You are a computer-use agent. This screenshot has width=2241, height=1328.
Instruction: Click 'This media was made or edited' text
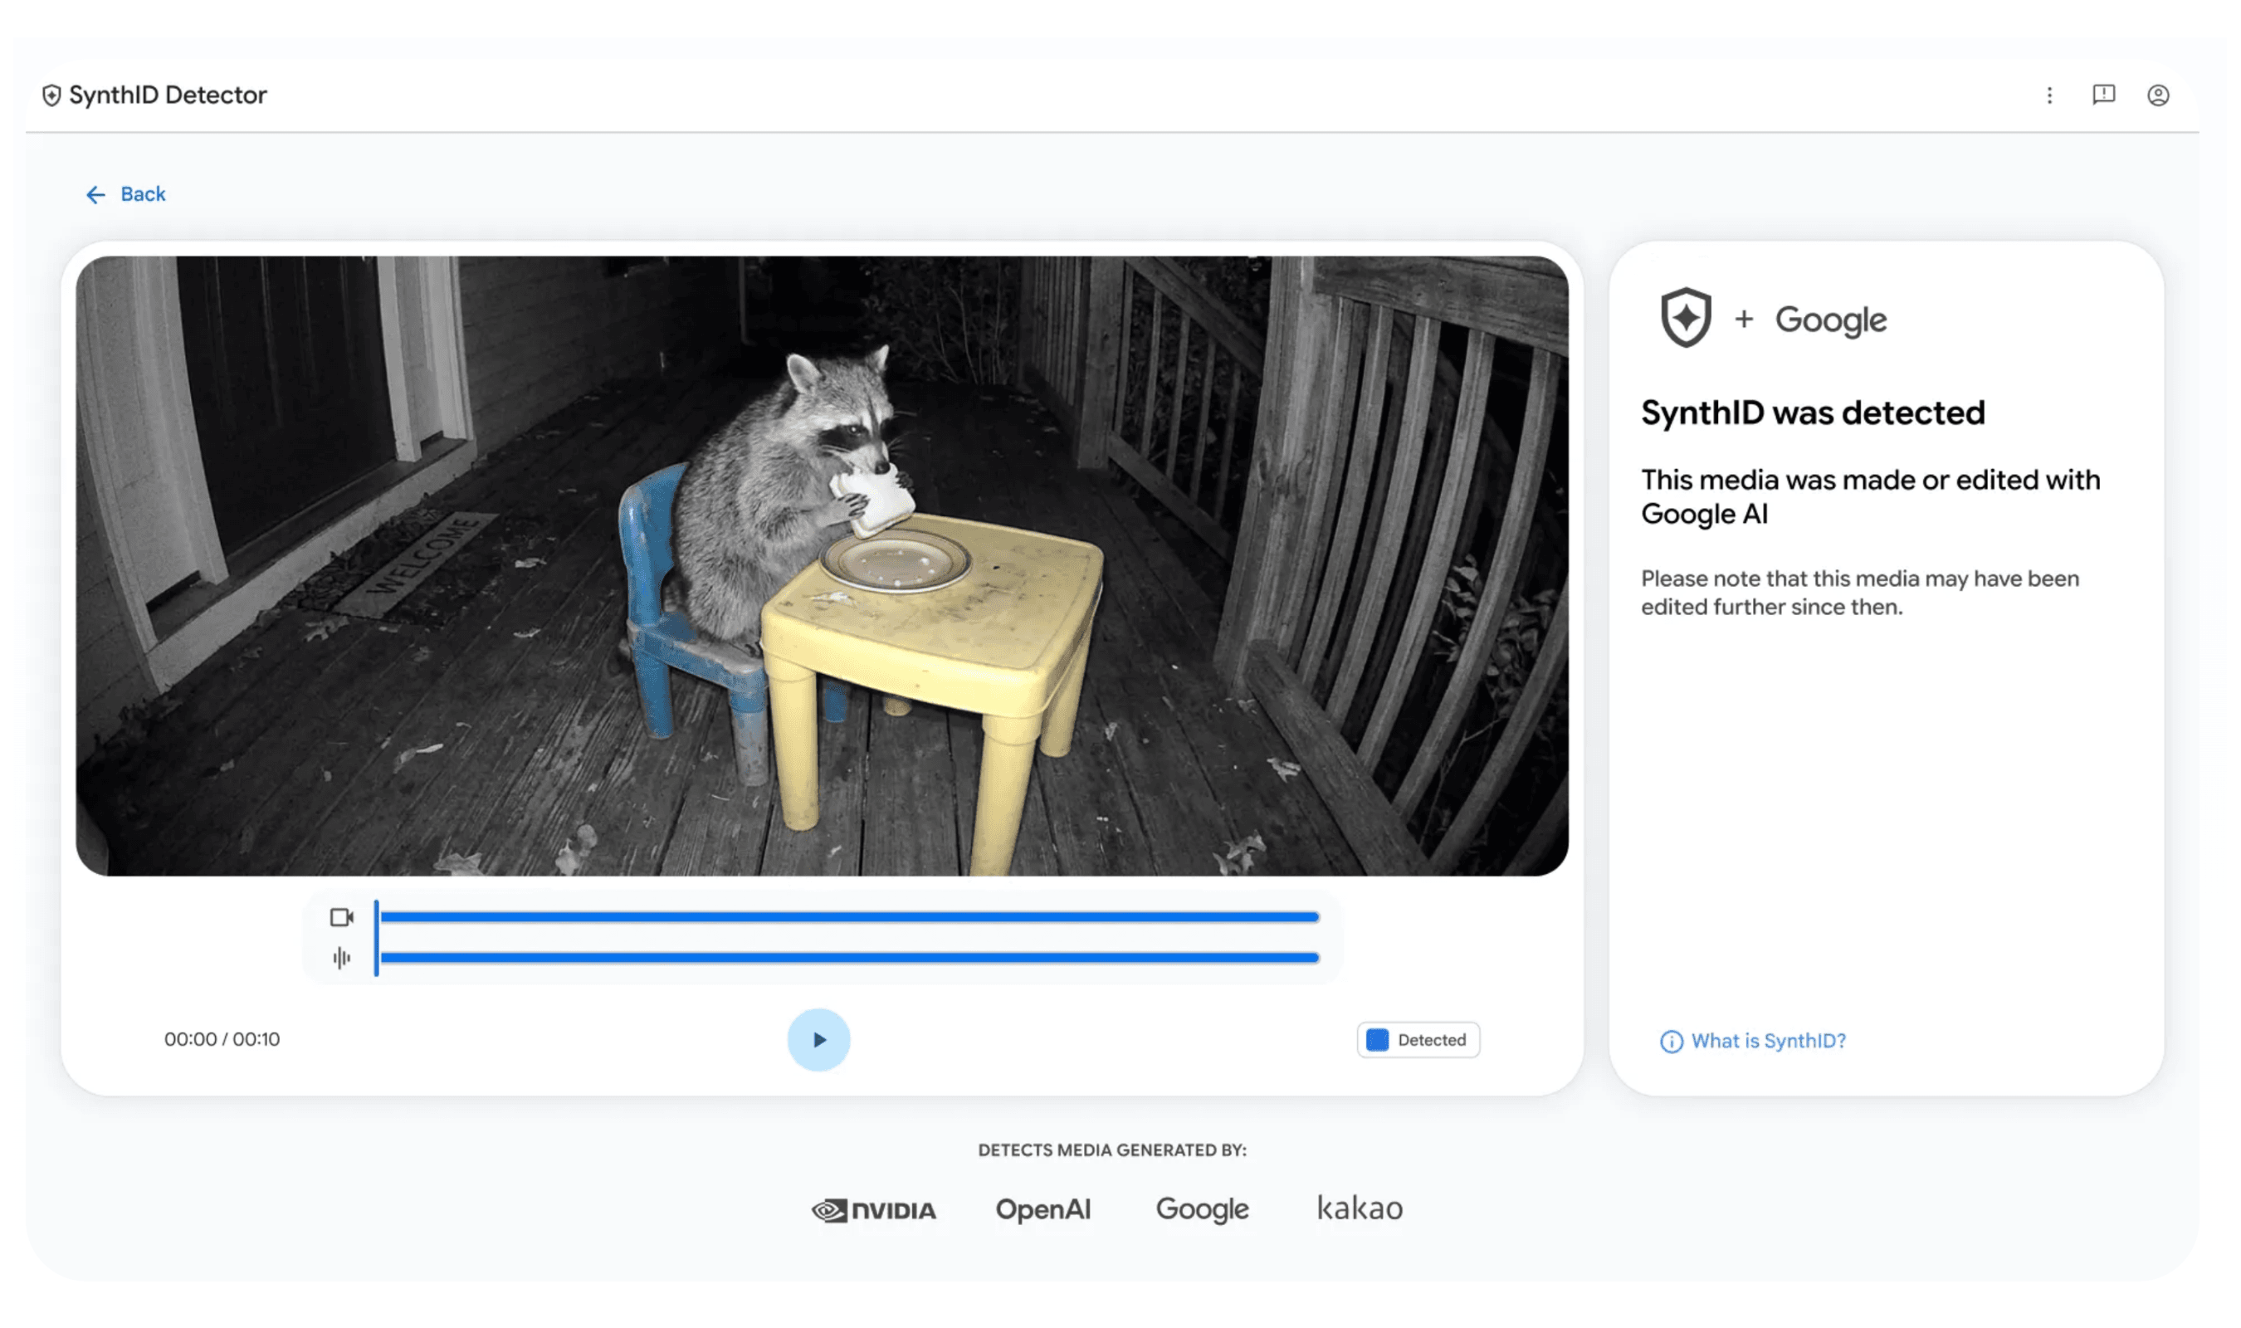1870,496
